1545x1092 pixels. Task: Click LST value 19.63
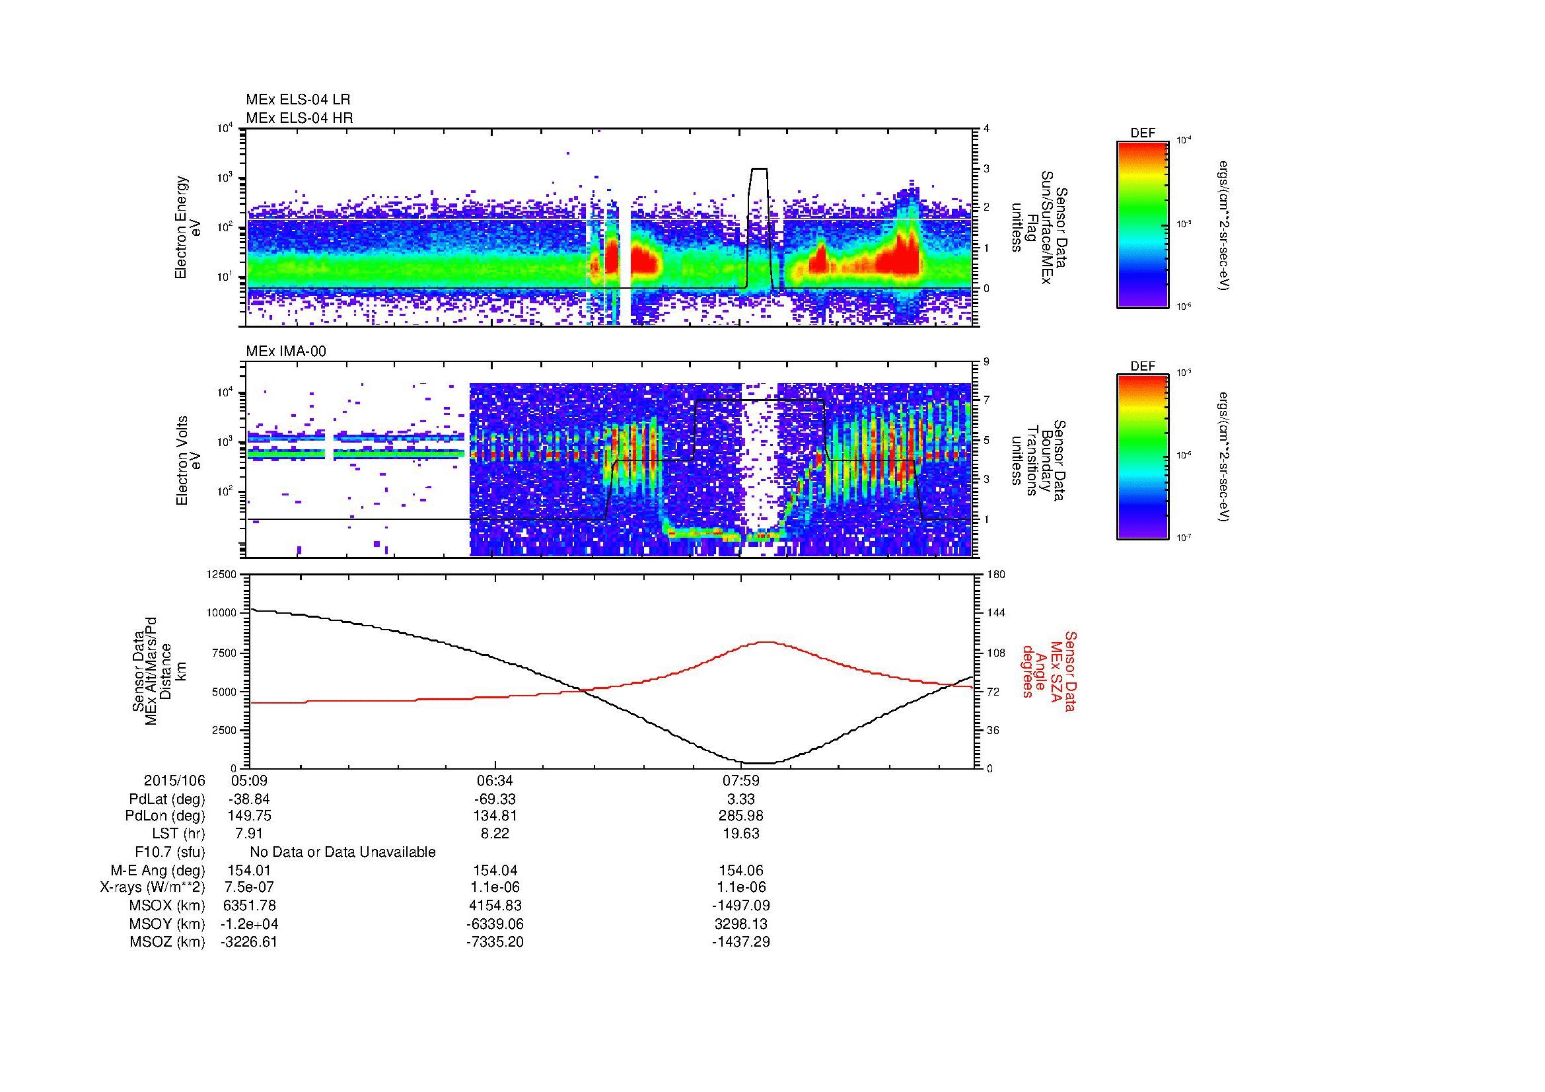tap(741, 834)
